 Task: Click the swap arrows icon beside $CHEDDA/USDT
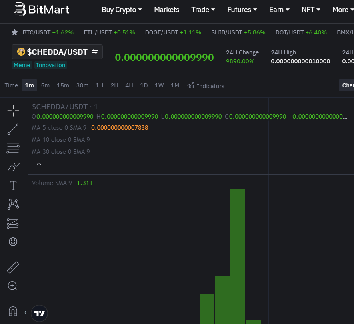(94, 52)
